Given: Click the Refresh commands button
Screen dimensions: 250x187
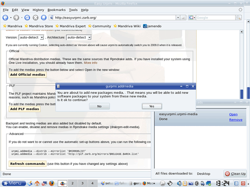Looking at the screenshot, I should pyautogui.click(x=27, y=163).
